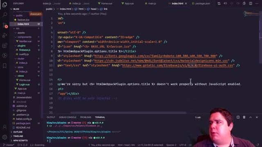The image size is (262, 147).
Task: Click the 'Ln 11, Col 88' cursor position status
Action: click(150, 145)
